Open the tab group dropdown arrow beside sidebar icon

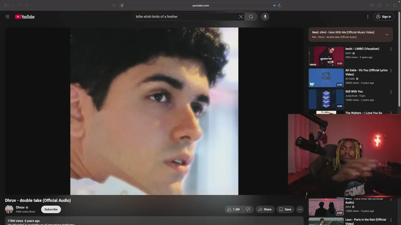(13, 5)
